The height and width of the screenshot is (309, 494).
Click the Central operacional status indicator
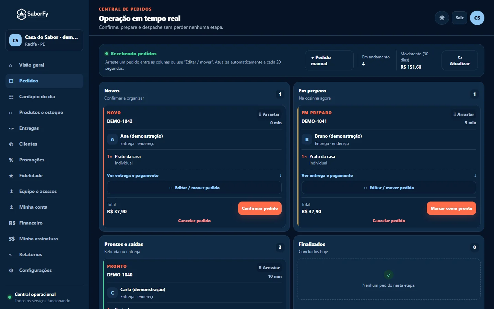tap(10, 297)
